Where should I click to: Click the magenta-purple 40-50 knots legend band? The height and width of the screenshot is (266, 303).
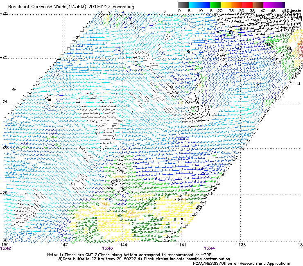click(274, 5)
